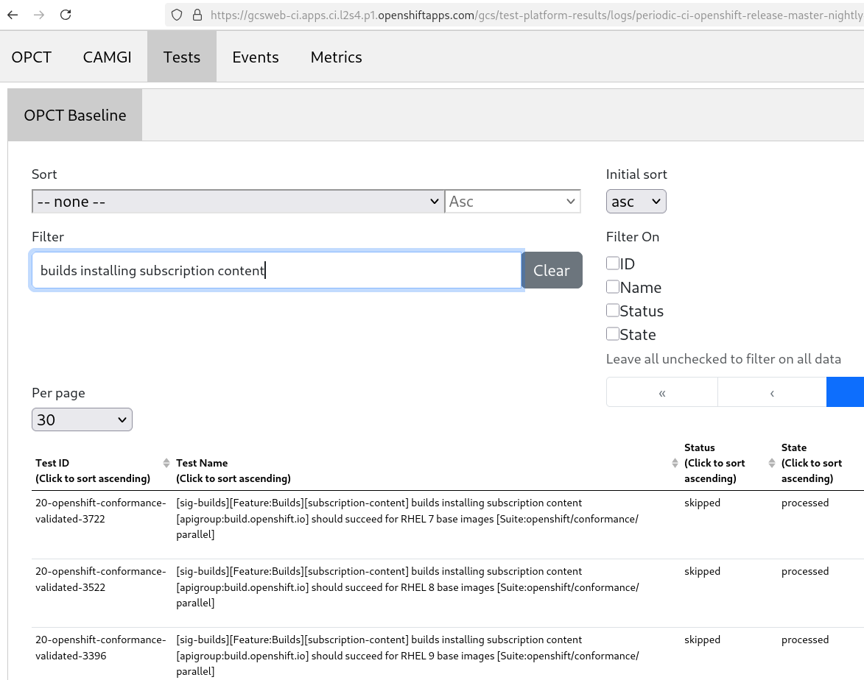Screen dimensions: 864x680
Task: Click the Test ID column sort arrows
Action: [166, 463]
